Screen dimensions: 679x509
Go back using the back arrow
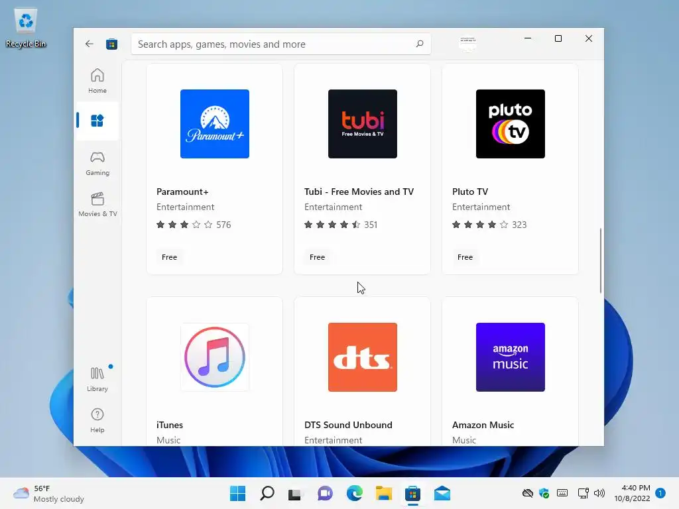[90, 44]
